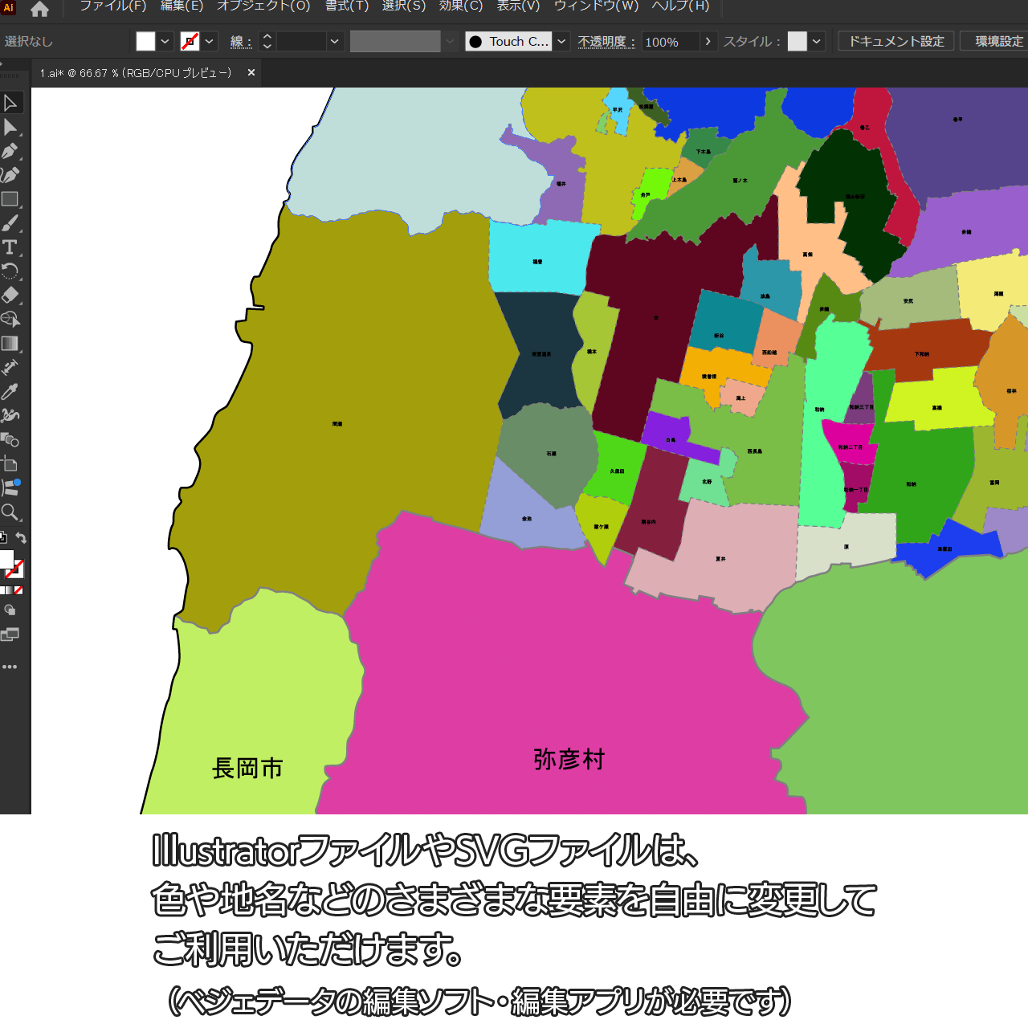1028x1028 pixels.
Task: Select the Gradient tool
Action: click(x=10, y=344)
